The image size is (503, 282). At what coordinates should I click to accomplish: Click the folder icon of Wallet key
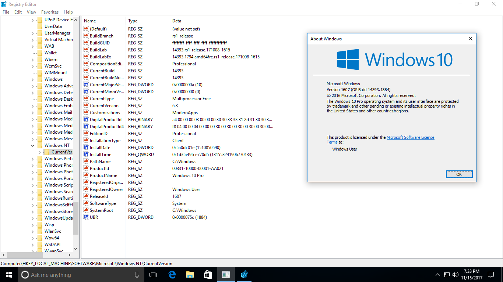(40, 53)
